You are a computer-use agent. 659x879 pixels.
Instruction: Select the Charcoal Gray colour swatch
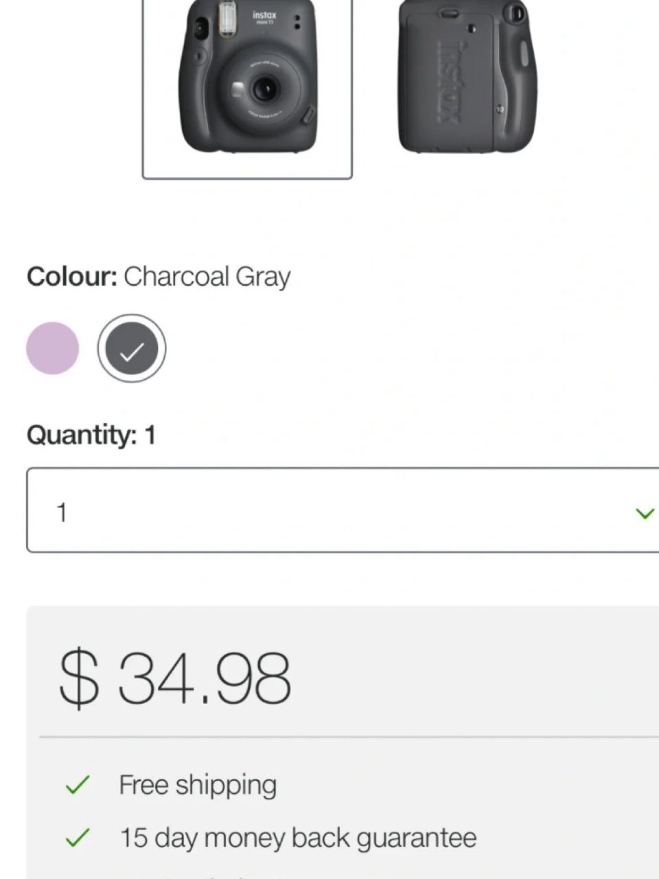click(132, 349)
